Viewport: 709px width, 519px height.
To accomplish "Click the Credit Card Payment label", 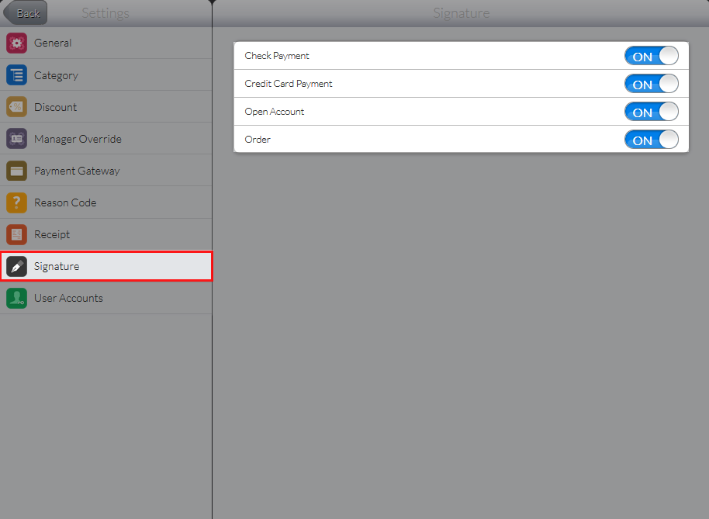I will pos(289,84).
